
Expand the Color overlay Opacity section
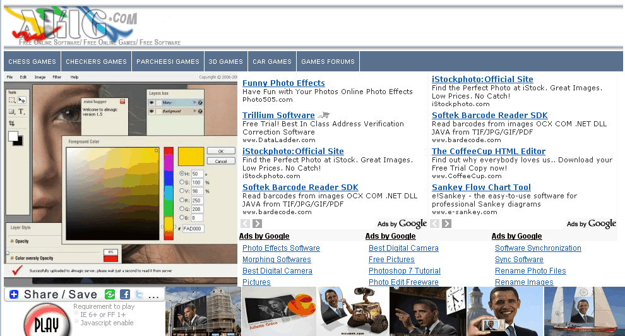coord(12,258)
